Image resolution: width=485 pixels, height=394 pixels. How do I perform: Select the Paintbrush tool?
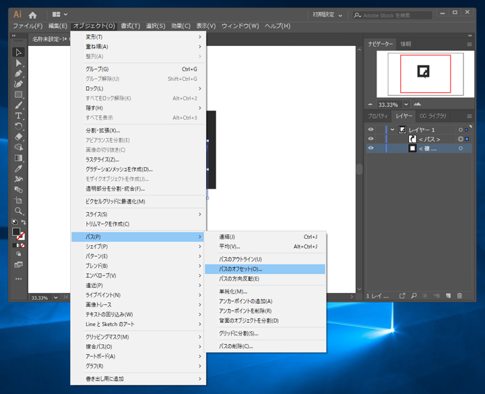click(x=18, y=105)
